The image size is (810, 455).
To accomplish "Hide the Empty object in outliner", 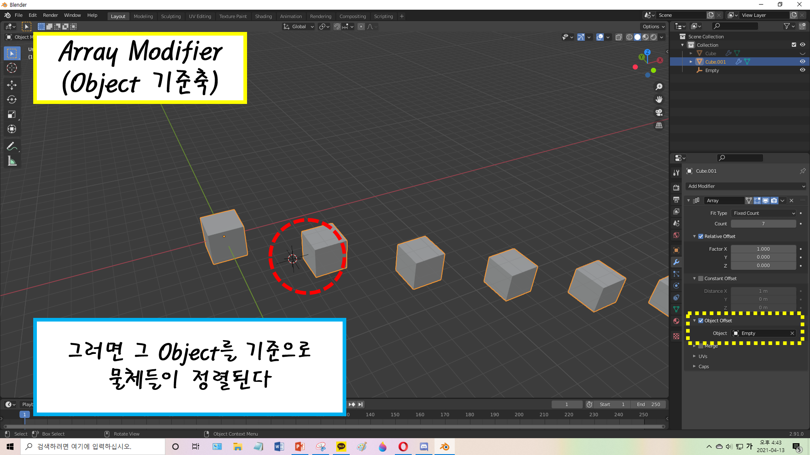I will coord(802,70).
